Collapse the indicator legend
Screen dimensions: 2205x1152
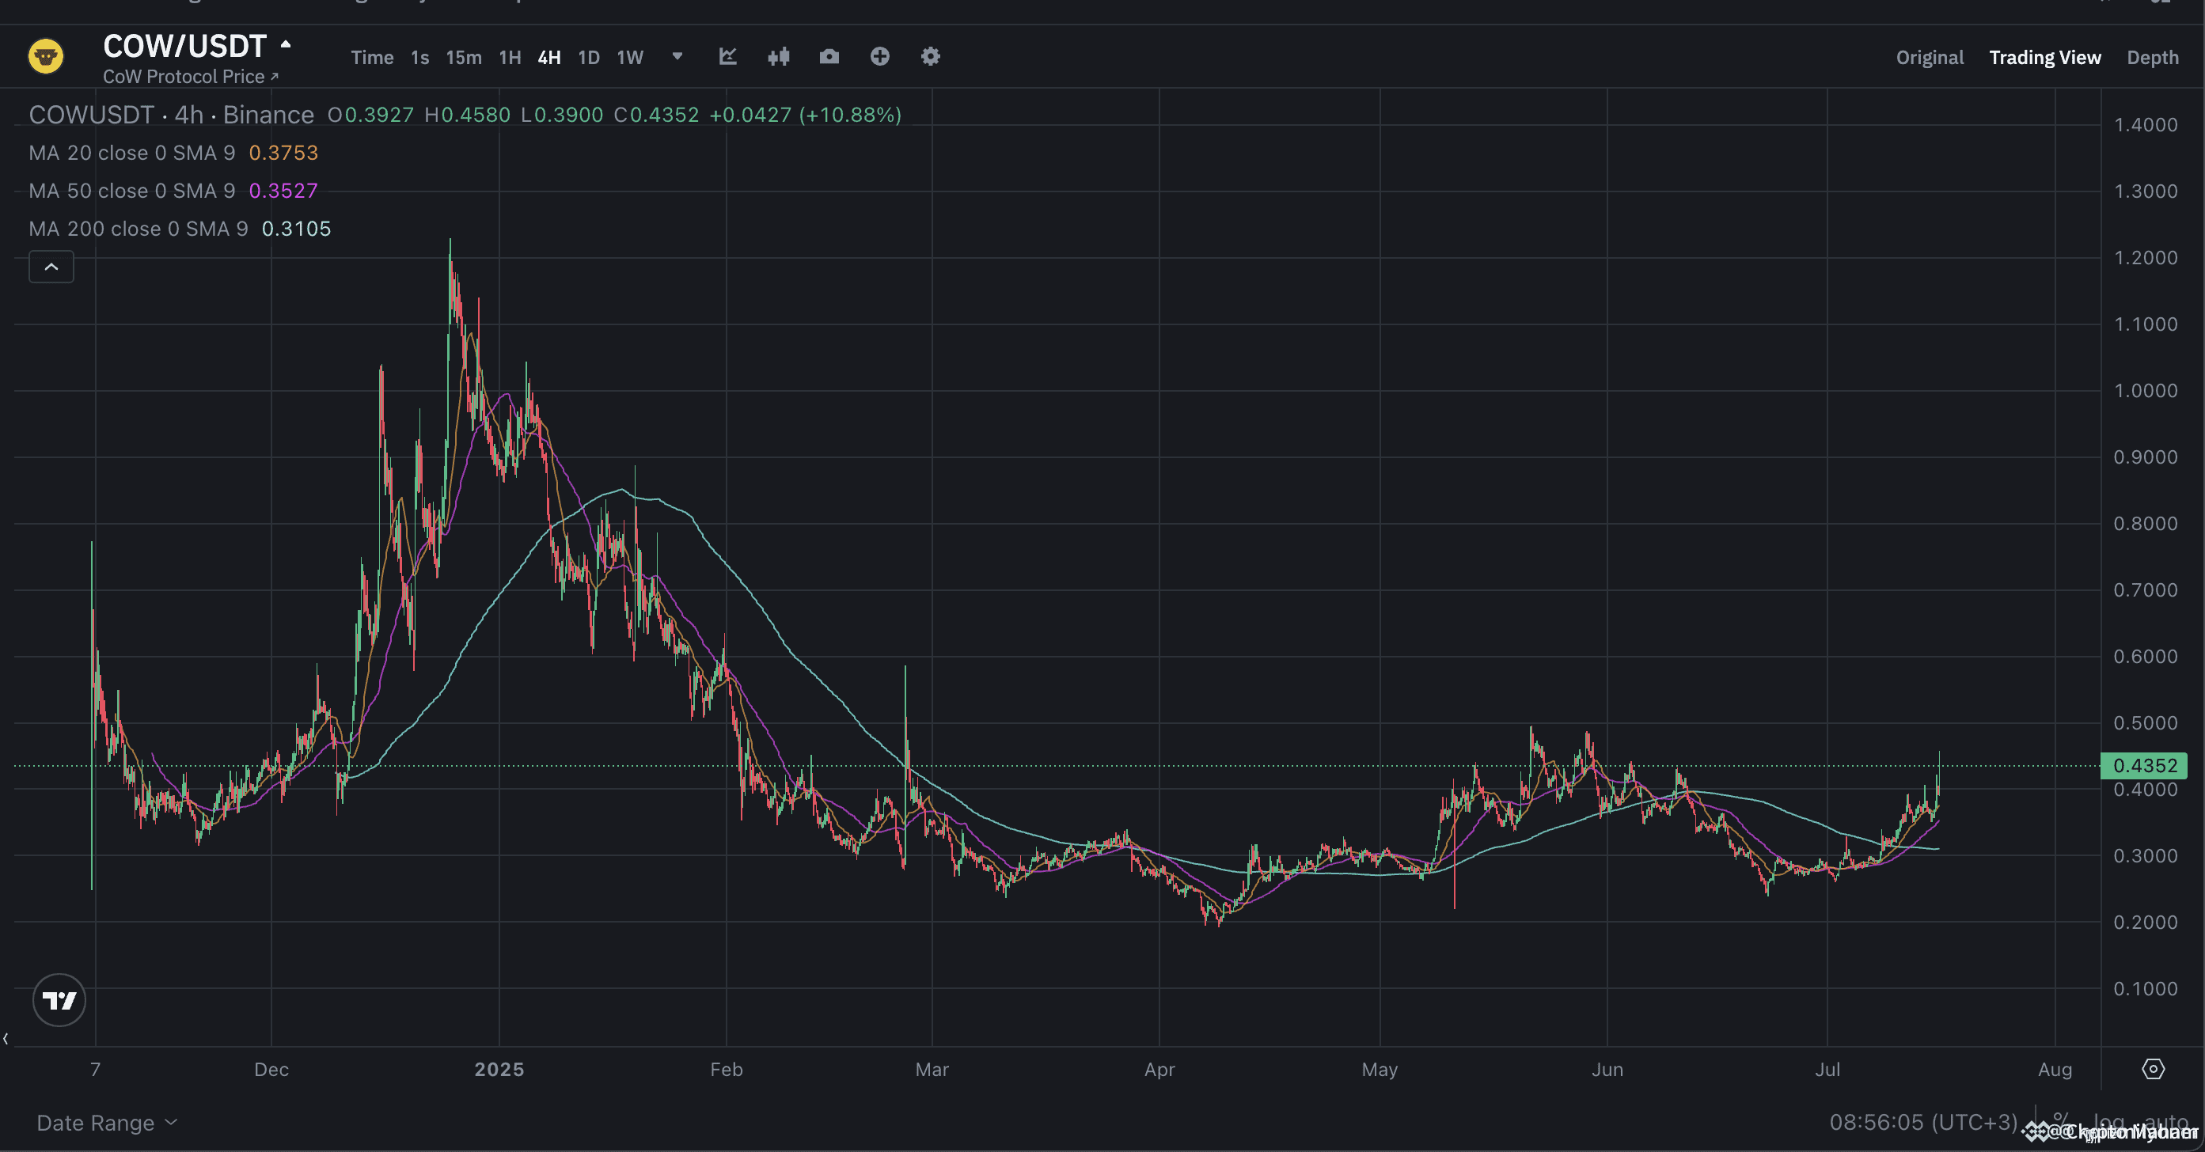click(x=51, y=267)
